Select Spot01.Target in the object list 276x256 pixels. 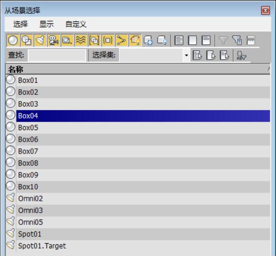42,246
